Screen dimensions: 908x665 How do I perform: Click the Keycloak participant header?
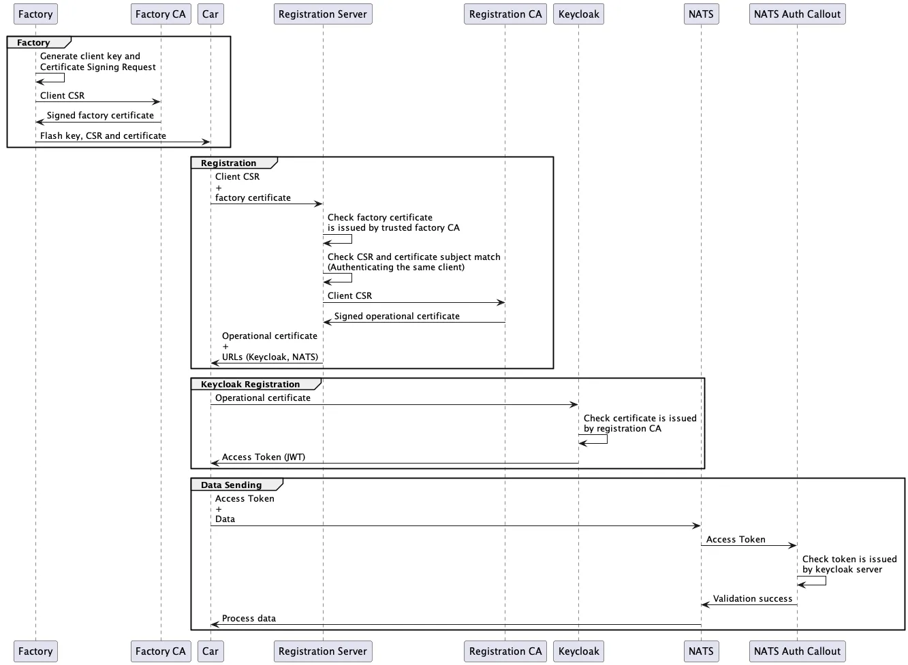[x=578, y=14]
